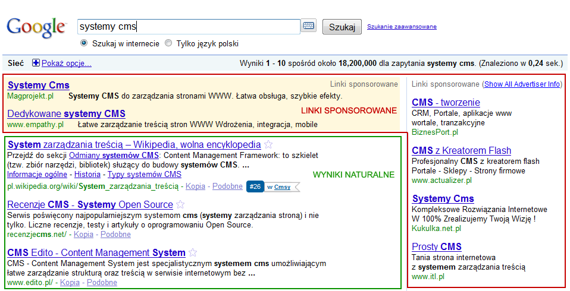This screenshot has width=570, height=291.
Task: Open Kopia link for www.edito.pl
Action: 70,282
